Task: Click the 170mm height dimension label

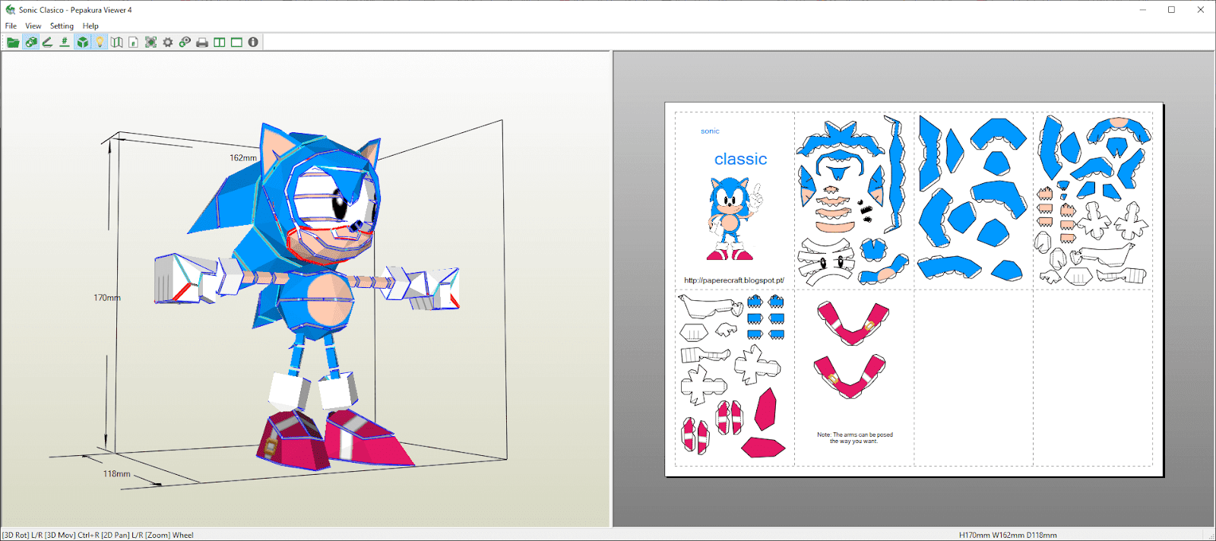Action: (107, 298)
